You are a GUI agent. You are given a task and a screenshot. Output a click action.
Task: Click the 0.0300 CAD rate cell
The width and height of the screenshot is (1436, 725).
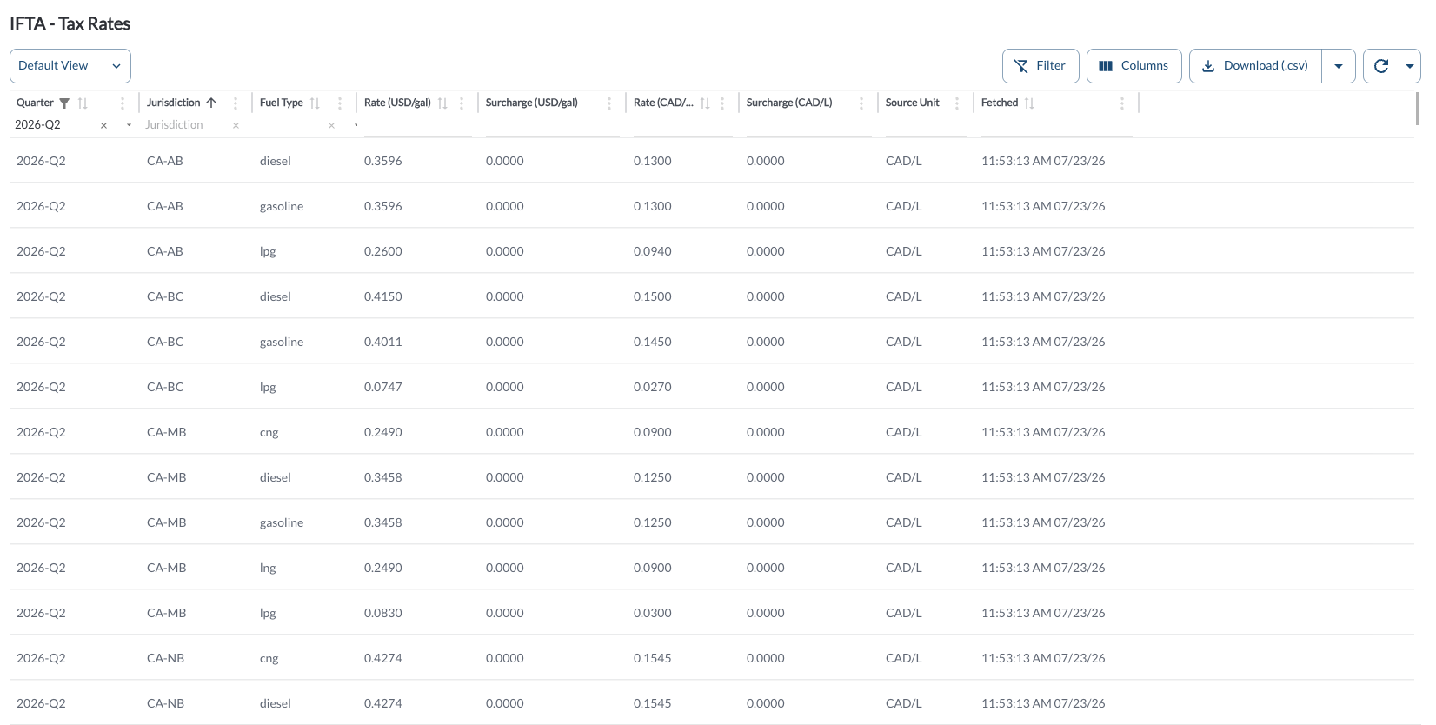pyautogui.click(x=653, y=613)
